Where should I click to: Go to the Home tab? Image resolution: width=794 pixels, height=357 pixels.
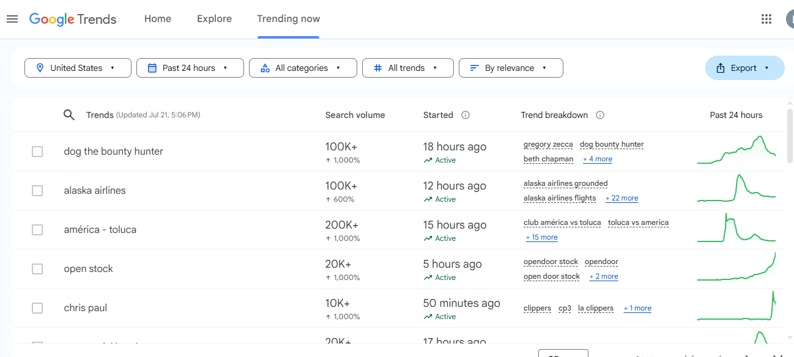(157, 19)
